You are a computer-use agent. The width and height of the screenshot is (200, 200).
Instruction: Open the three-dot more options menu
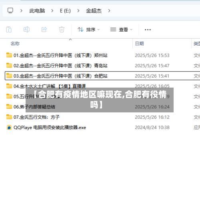click(x=148, y=30)
